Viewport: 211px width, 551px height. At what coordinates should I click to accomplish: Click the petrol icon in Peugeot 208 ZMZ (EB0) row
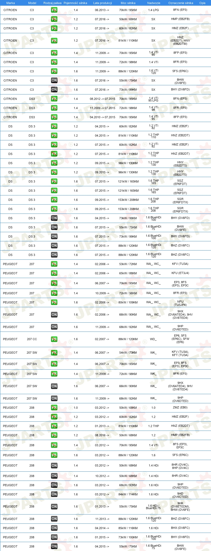[54, 408]
